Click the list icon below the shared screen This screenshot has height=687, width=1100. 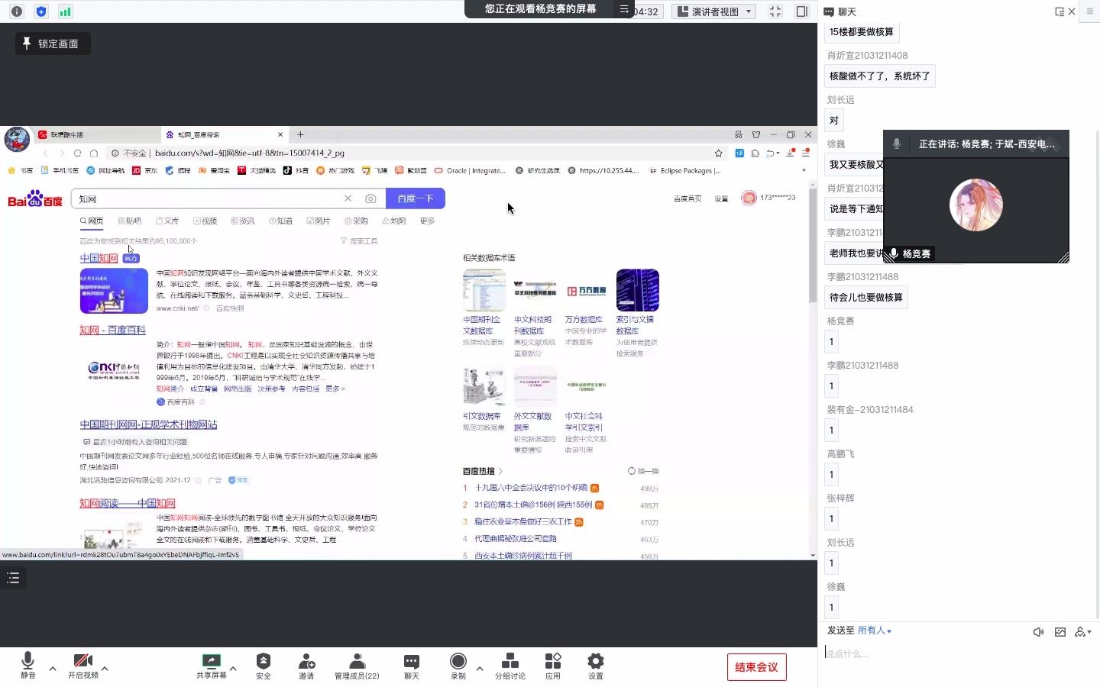13,578
